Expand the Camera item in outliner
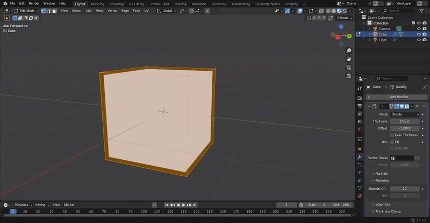The width and height of the screenshot is (430, 223). tap(370, 29)
